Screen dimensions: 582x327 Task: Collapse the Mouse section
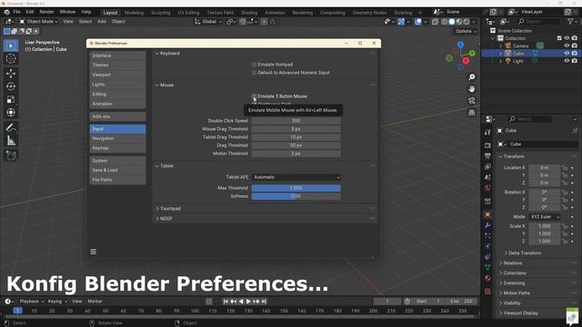click(157, 84)
